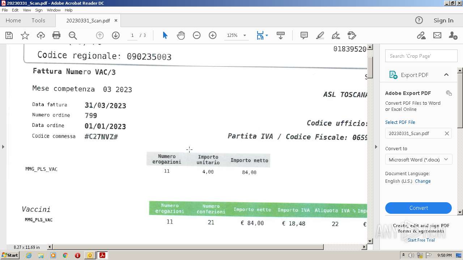
Task: Open Internet Explorer from the taskbar
Action: [29, 255]
